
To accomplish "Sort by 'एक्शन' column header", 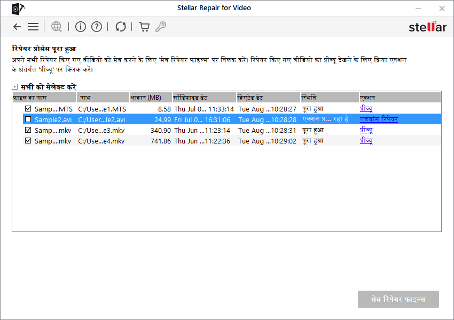I will coord(400,98).
